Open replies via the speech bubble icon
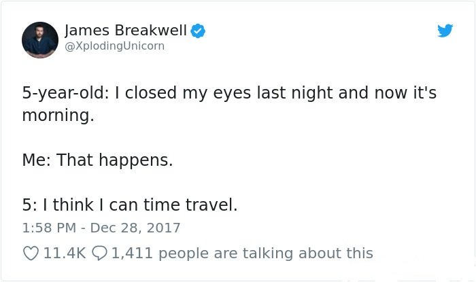 point(99,253)
